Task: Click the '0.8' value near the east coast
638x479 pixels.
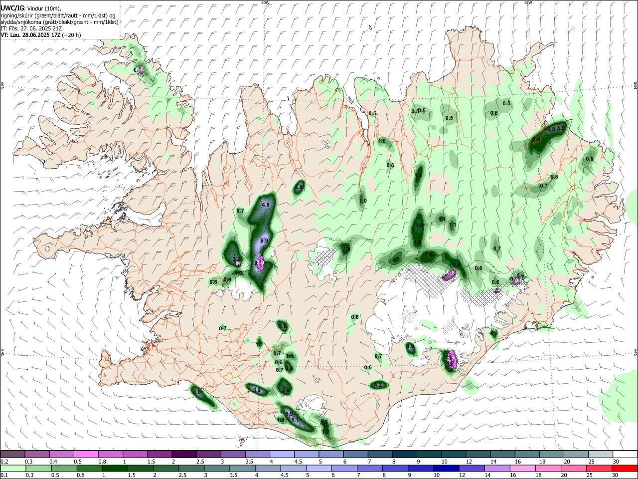Action: [x=590, y=159]
